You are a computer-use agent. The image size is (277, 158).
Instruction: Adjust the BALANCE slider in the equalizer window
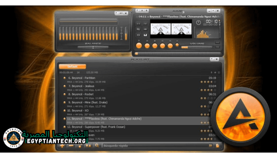tap(93, 47)
